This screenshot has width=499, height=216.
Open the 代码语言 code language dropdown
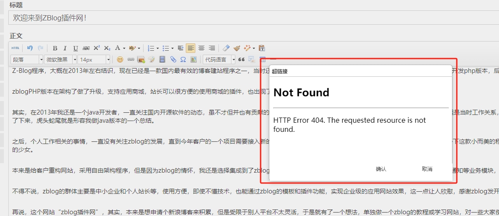pyautogui.click(x=219, y=59)
